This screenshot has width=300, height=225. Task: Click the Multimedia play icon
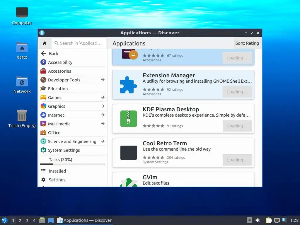point(43,124)
